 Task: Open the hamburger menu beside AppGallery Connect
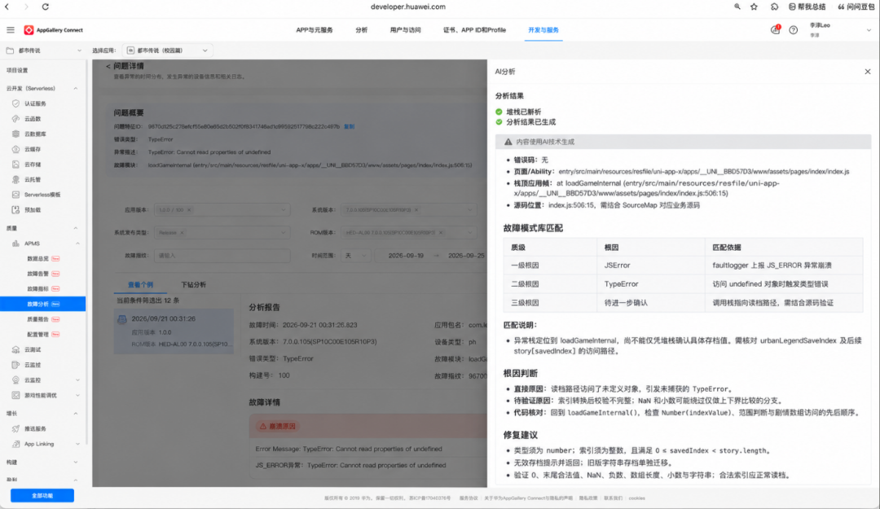[x=11, y=30]
